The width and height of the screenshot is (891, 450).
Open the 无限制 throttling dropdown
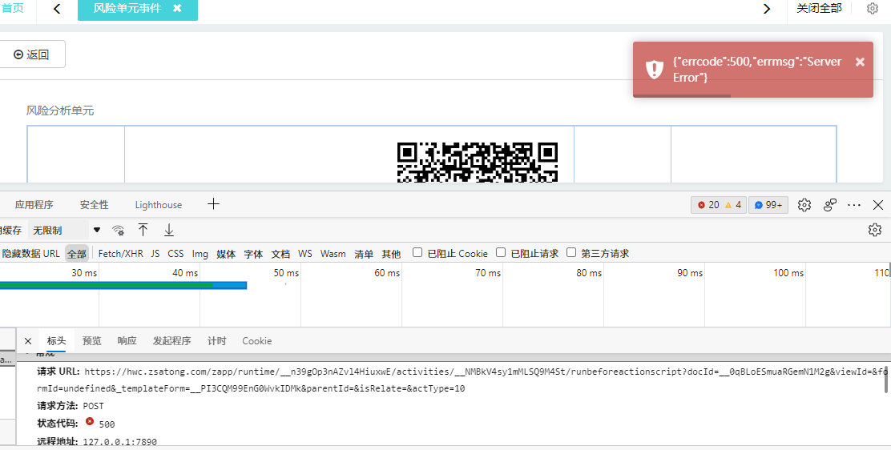pyautogui.click(x=66, y=230)
